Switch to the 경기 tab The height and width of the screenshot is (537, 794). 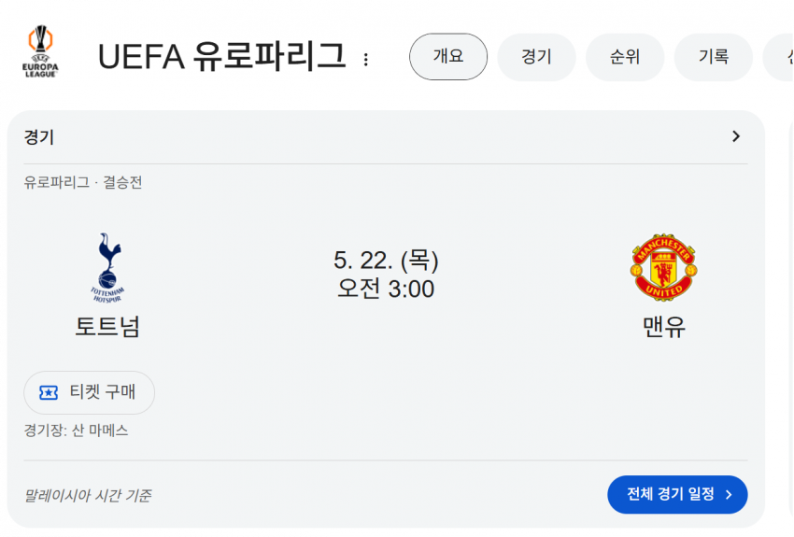(536, 57)
